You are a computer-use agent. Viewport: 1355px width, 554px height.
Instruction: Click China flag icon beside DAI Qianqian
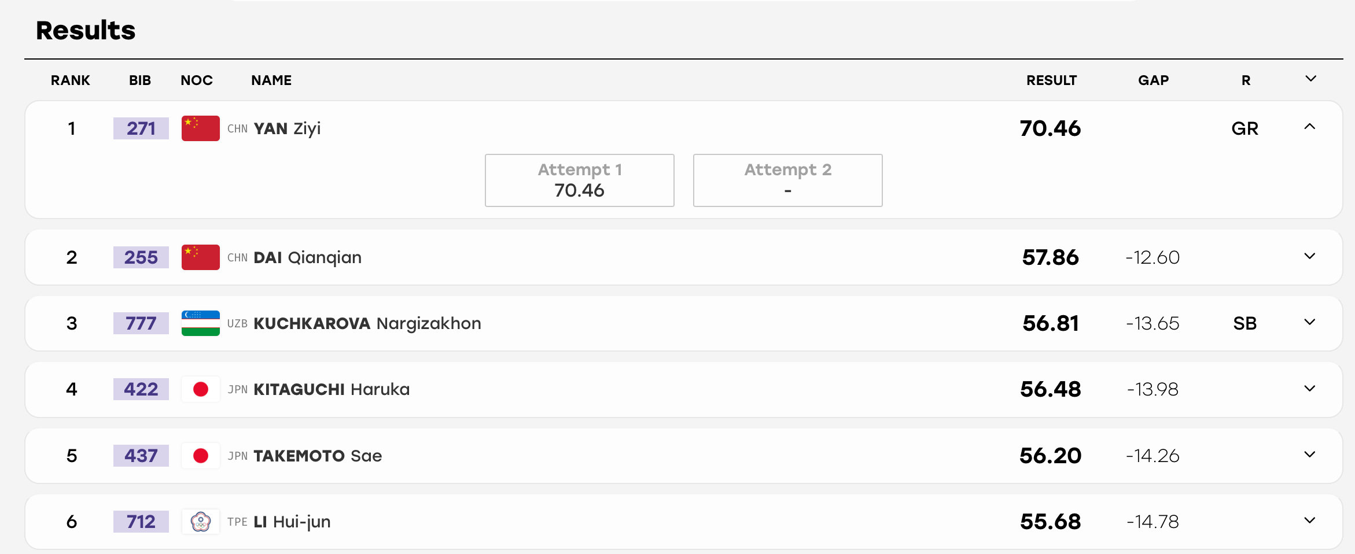200,257
